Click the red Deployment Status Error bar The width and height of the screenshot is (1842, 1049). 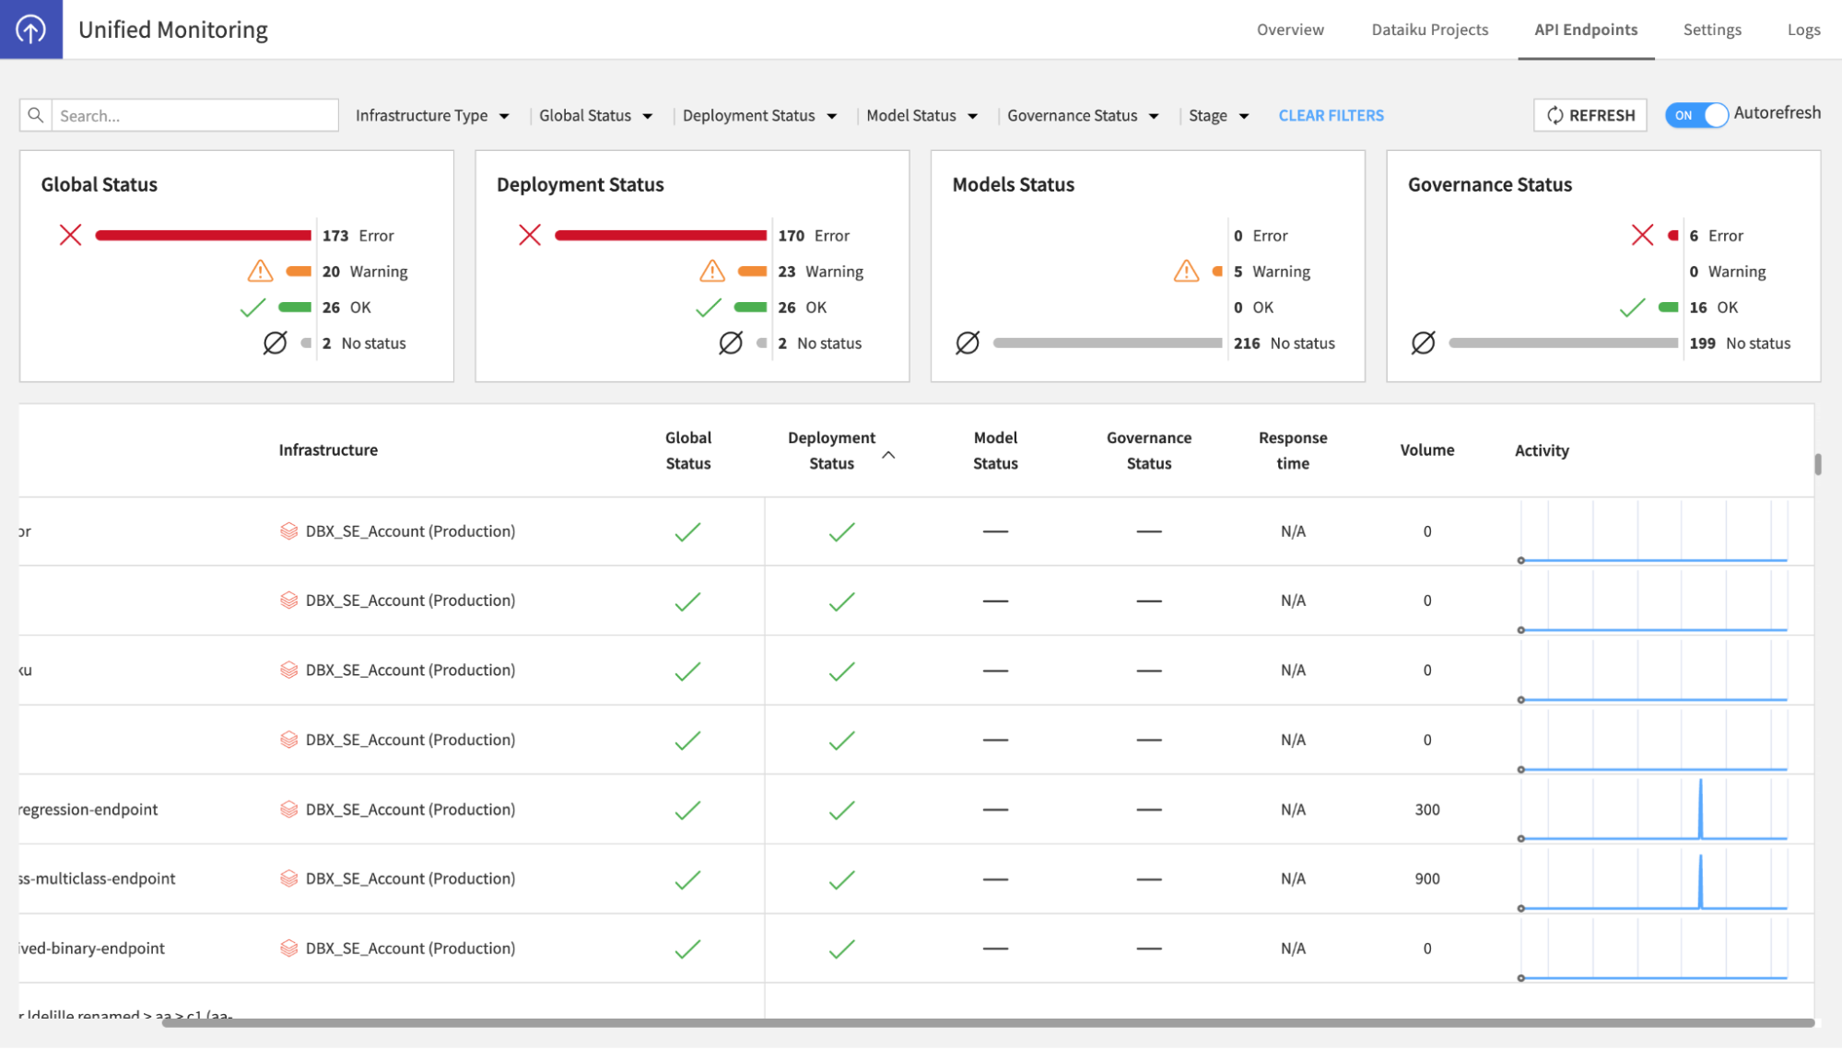(x=661, y=236)
